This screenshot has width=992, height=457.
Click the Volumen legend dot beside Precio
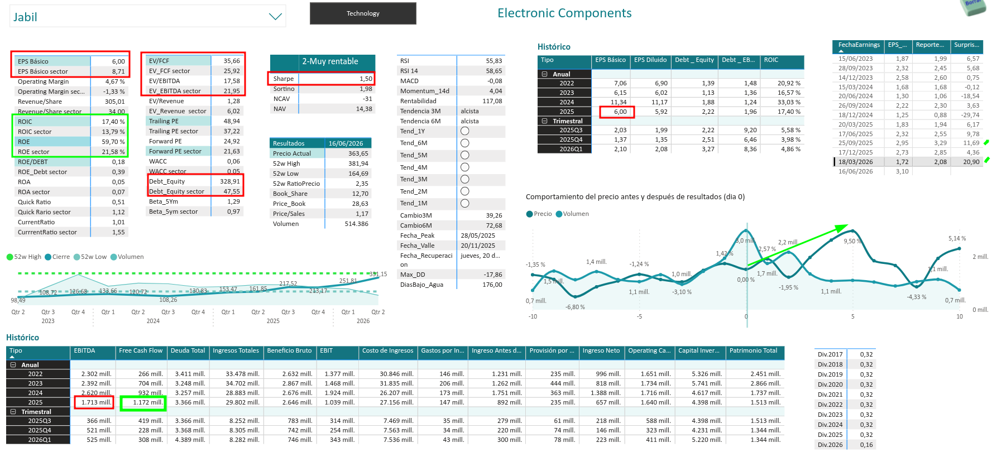click(x=559, y=214)
